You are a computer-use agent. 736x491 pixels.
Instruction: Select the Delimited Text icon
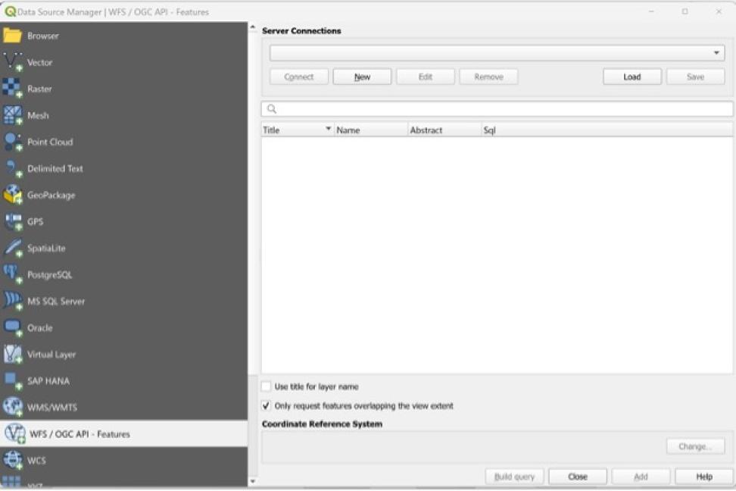coord(13,168)
